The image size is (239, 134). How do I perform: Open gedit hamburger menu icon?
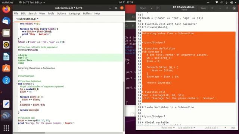tap(212, 8)
